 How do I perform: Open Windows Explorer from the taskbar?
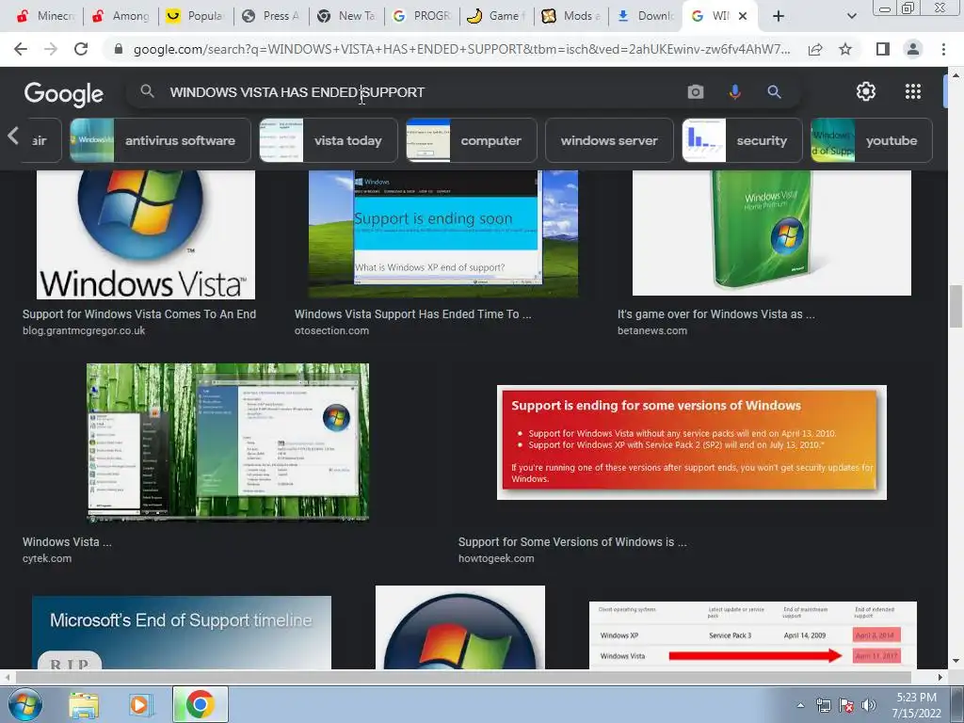click(84, 705)
